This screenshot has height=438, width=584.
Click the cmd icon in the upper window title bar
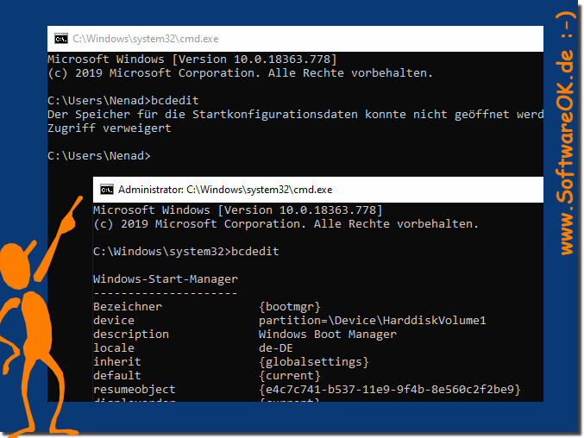tap(61, 39)
